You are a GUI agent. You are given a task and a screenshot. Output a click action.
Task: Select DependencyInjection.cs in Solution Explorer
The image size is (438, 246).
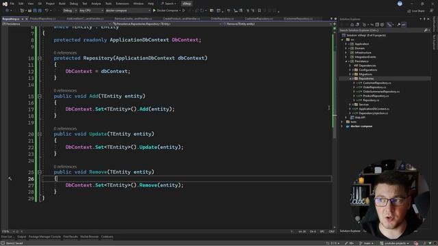tap(373, 113)
